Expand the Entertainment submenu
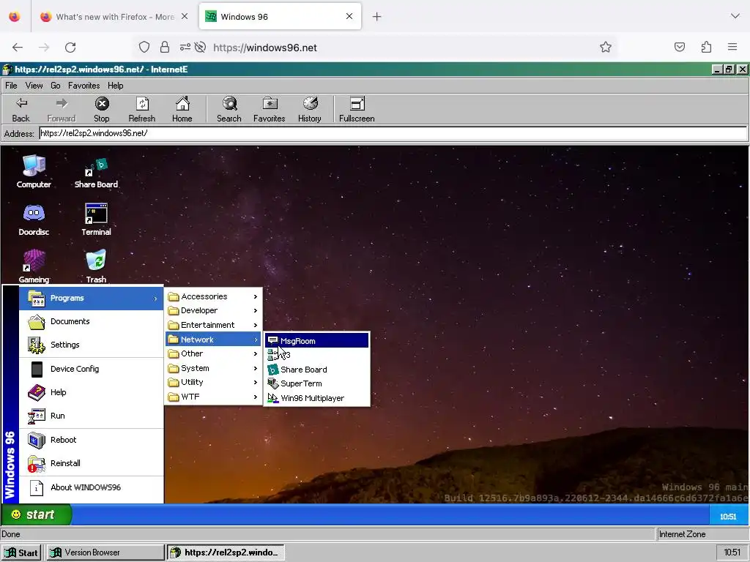This screenshot has width=750, height=562. (x=213, y=325)
